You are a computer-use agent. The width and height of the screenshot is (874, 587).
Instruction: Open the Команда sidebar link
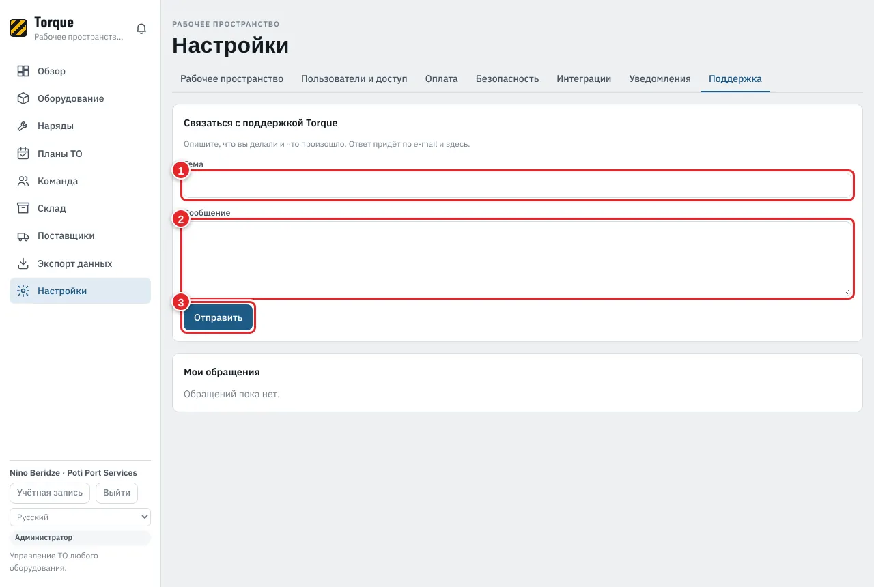click(80, 181)
